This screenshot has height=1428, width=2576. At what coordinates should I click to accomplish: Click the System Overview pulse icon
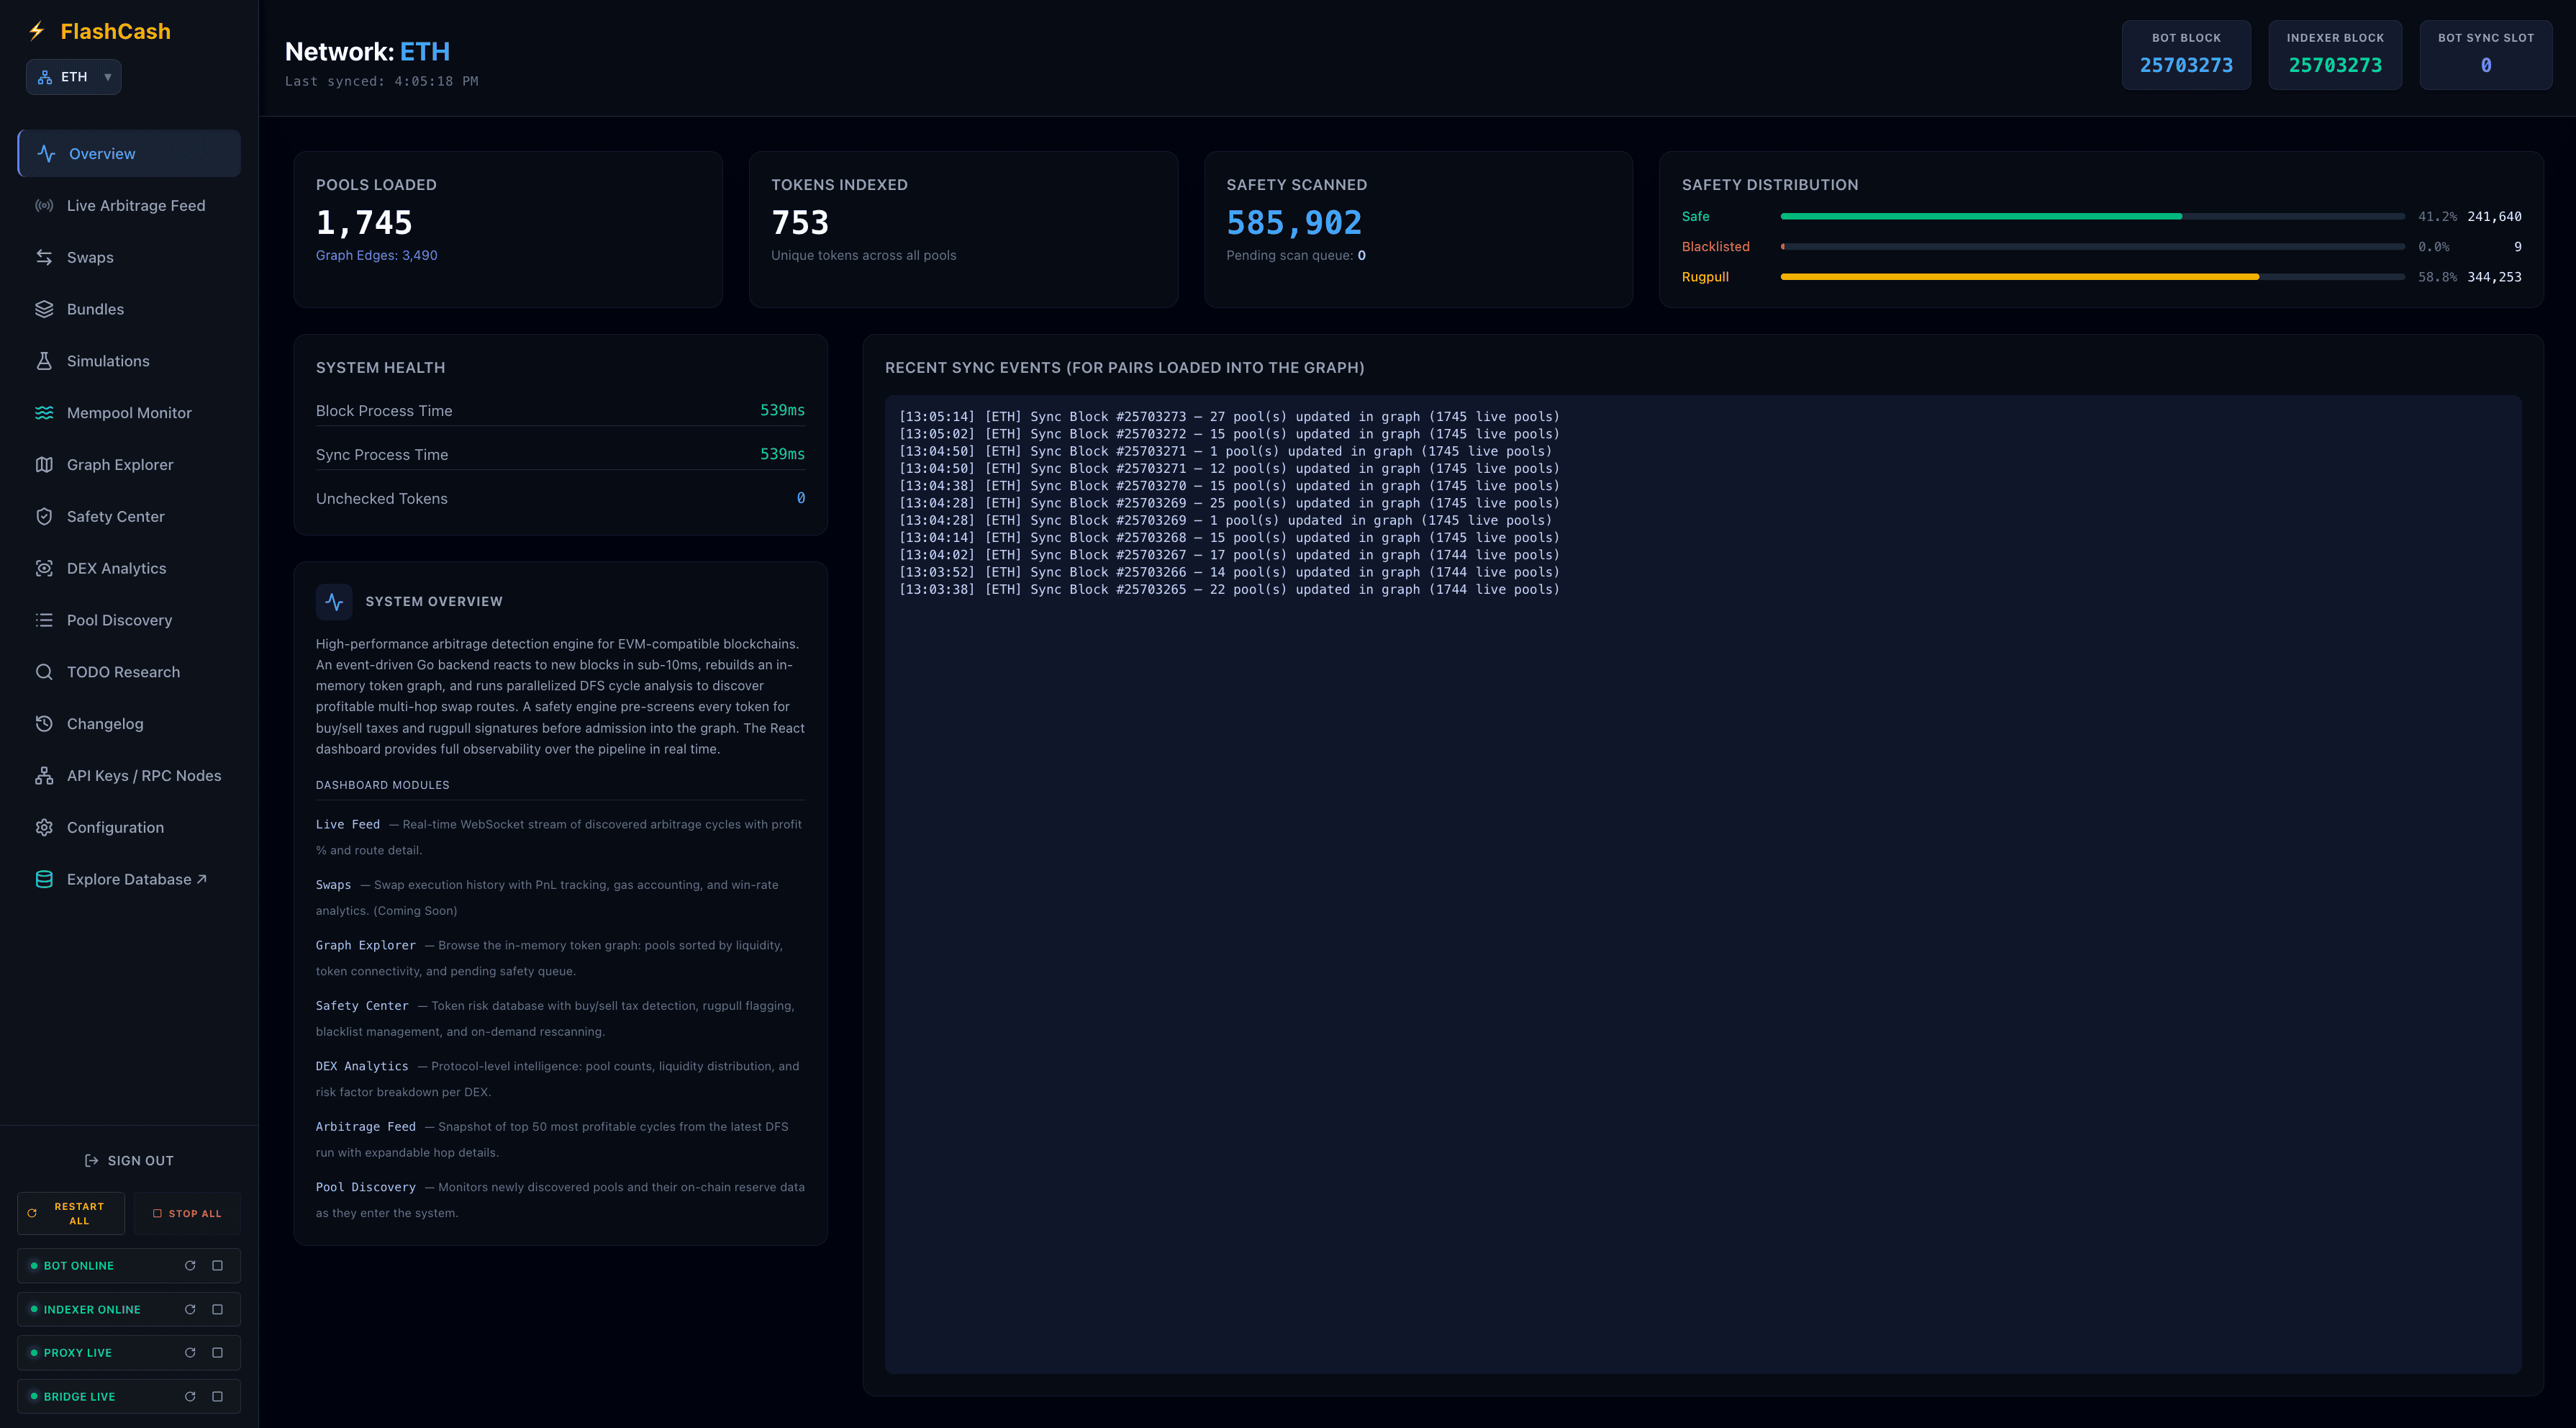pyautogui.click(x=334, y=602)
